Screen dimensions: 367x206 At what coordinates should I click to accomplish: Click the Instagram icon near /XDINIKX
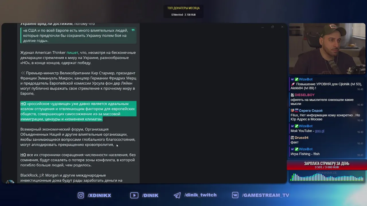tap(81, 195)
